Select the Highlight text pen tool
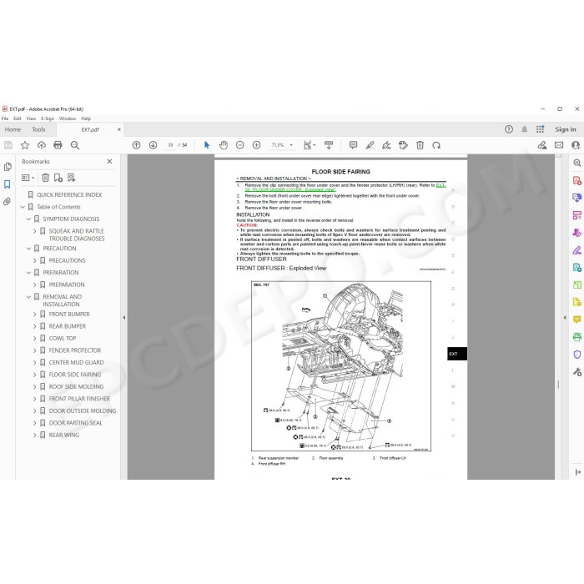This screenshot has height=584, width=584. [370, 145]
